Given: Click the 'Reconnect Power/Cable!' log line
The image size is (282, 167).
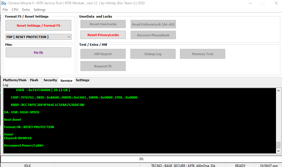Looking at the screenshot, I should [x=24, y=145].
